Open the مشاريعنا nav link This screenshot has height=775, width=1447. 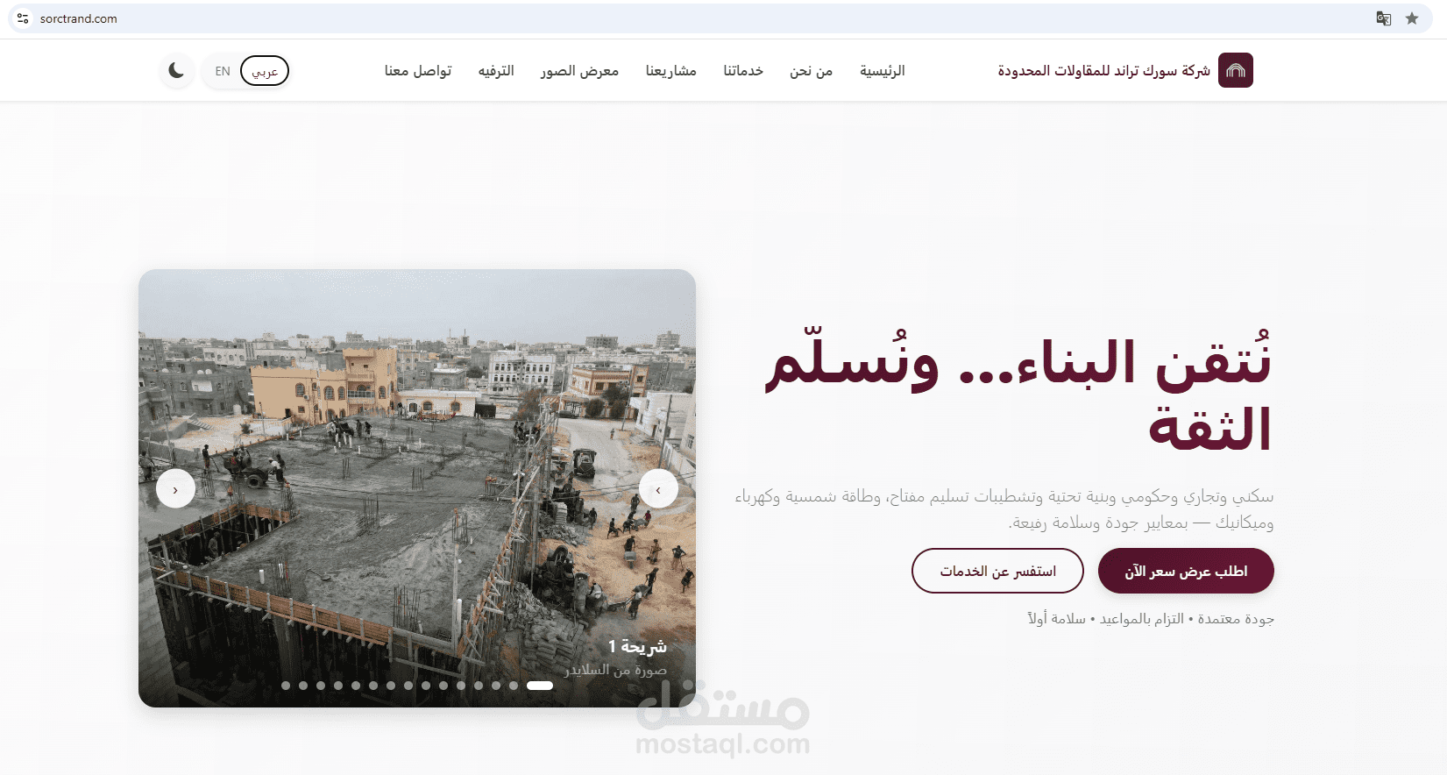point(671,70)
